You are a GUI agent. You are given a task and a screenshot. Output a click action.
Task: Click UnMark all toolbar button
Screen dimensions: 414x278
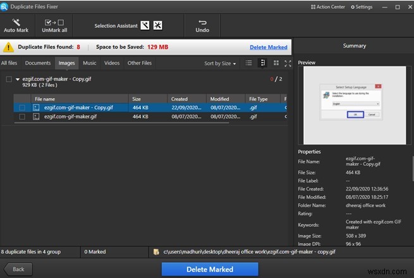54,26
